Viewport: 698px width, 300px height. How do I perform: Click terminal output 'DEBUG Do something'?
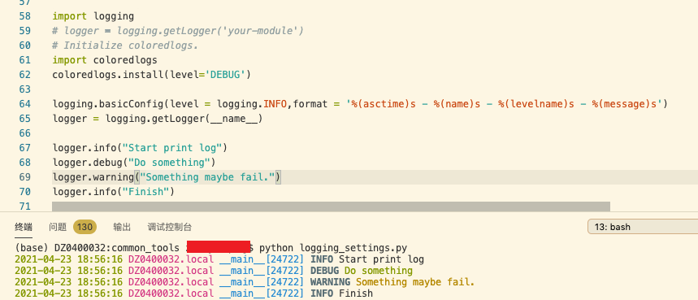pyautogui.click(x=362, y=271)
